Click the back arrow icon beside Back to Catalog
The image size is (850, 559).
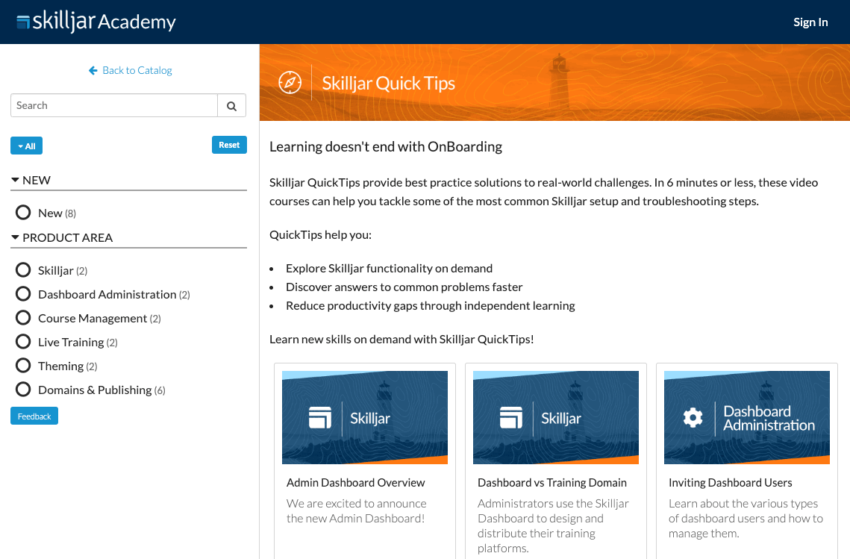[x=93, y=70]
